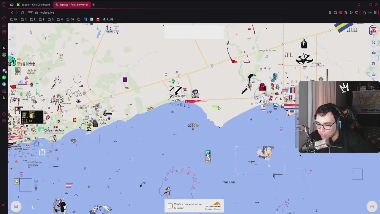This screenshot has width=380, height=214.
Task: Open the BA bookmarks folder
Action: (14, 19)
